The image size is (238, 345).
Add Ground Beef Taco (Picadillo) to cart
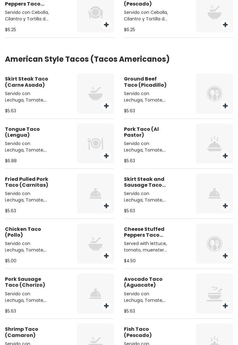click(x=225, y=106)
